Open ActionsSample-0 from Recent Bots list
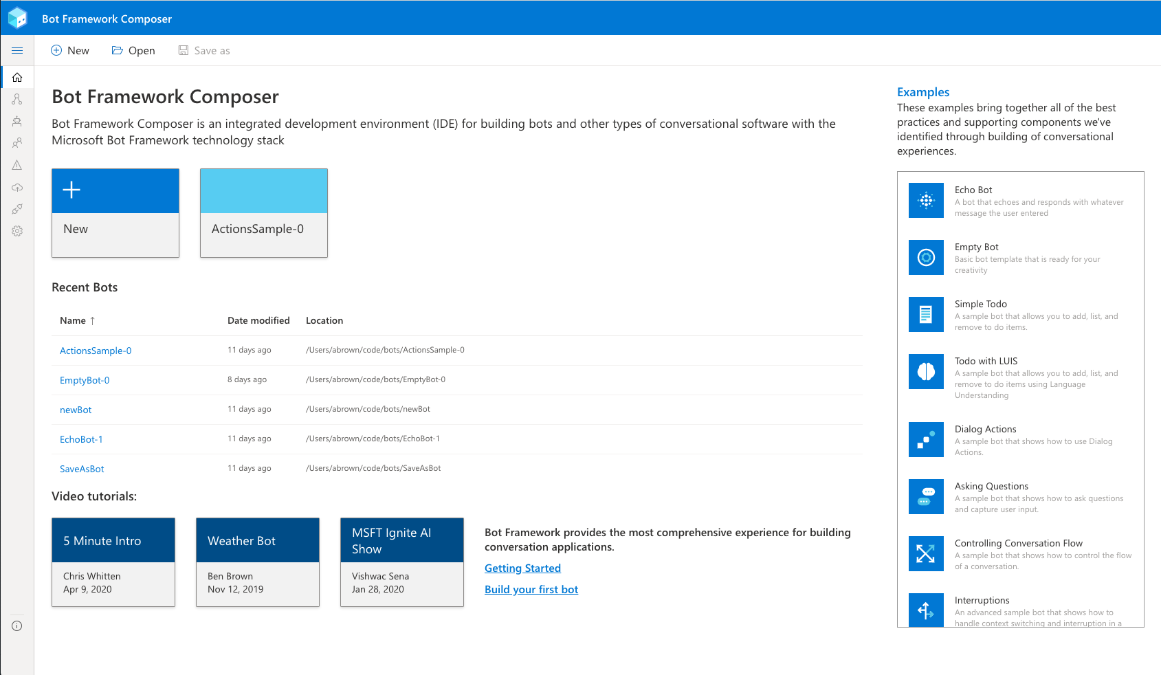Viewport: 1161px width, 675px height. 96,351
